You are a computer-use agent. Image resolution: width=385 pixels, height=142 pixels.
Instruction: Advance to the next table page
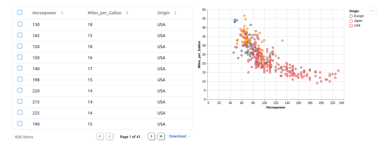pyautogui.click(x=151, y=136)
